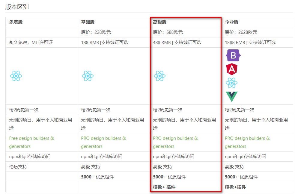
Task: Open PRO design builders link in 基础版 column
Action: (103, 142)
